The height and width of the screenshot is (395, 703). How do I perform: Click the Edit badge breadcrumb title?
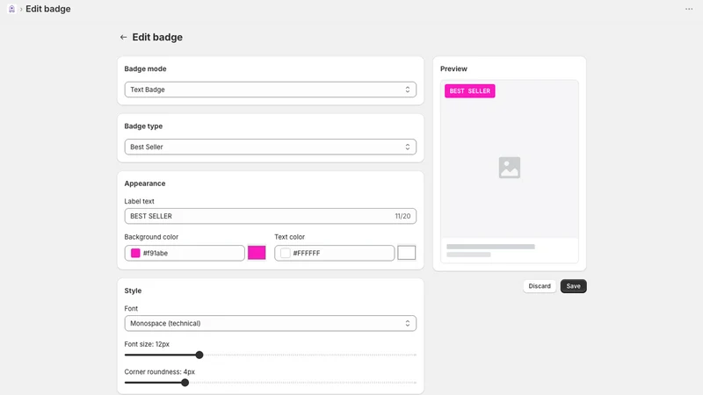[48, 9]
